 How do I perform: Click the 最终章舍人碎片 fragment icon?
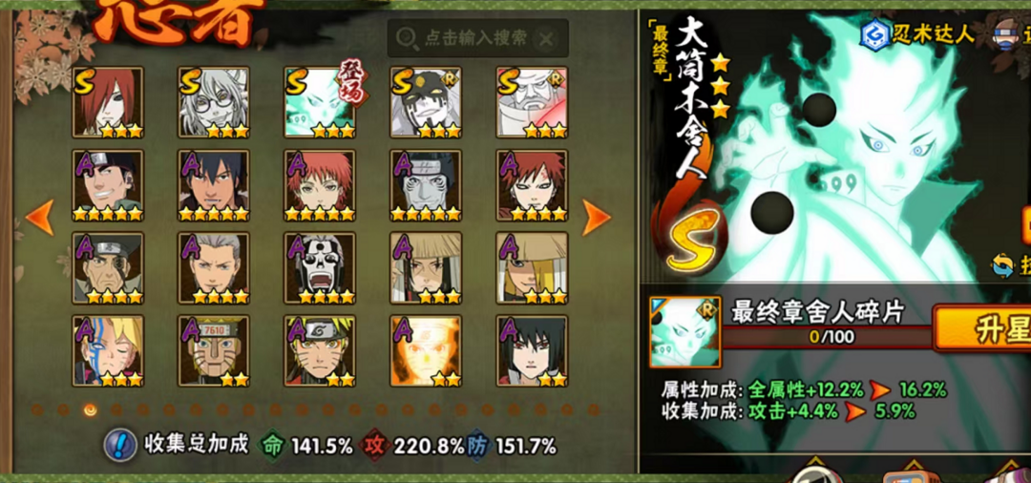click(685, 332)
